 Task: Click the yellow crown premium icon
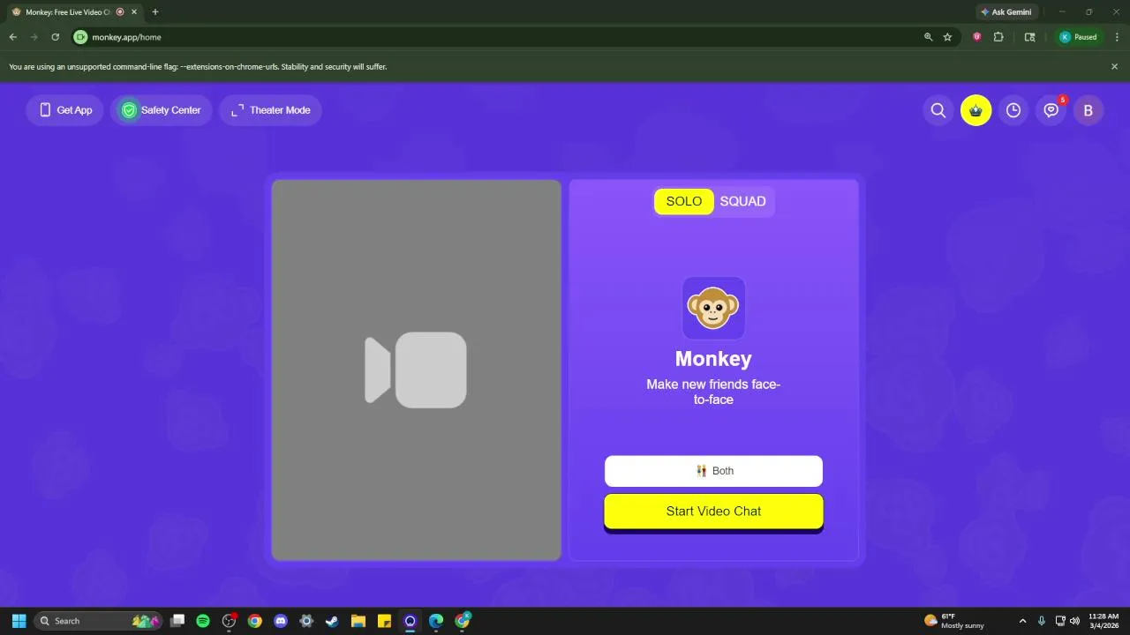tap(976, 110)
